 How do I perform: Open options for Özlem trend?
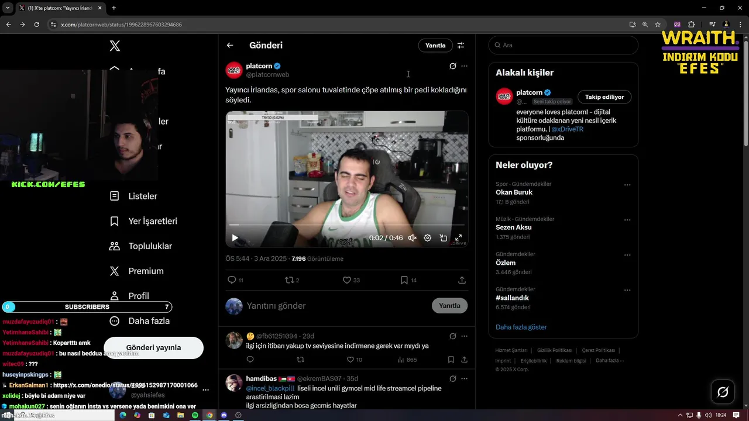click(x=627, y=255)
